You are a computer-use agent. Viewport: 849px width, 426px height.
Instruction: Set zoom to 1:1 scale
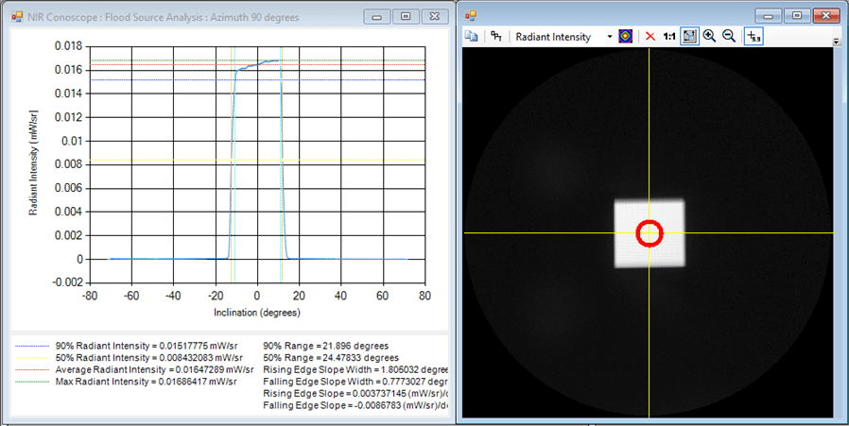[669, 37]
